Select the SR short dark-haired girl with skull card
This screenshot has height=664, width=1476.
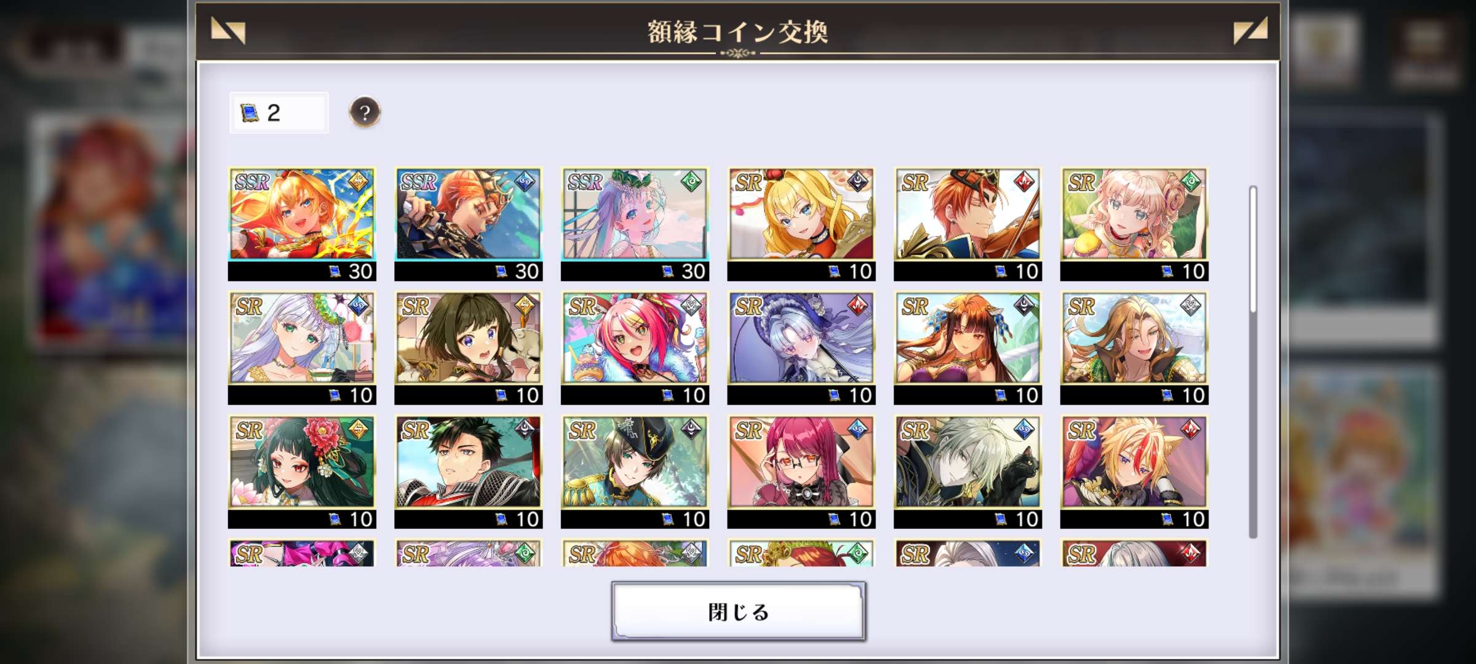469,348
